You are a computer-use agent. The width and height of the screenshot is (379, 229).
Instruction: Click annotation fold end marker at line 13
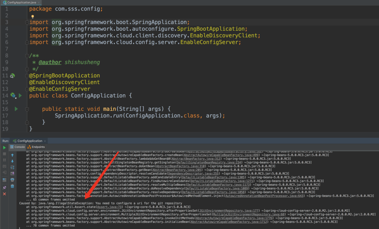tap(27, 89)
